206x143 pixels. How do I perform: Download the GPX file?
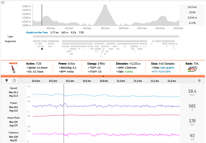click(x=168, y=71)
